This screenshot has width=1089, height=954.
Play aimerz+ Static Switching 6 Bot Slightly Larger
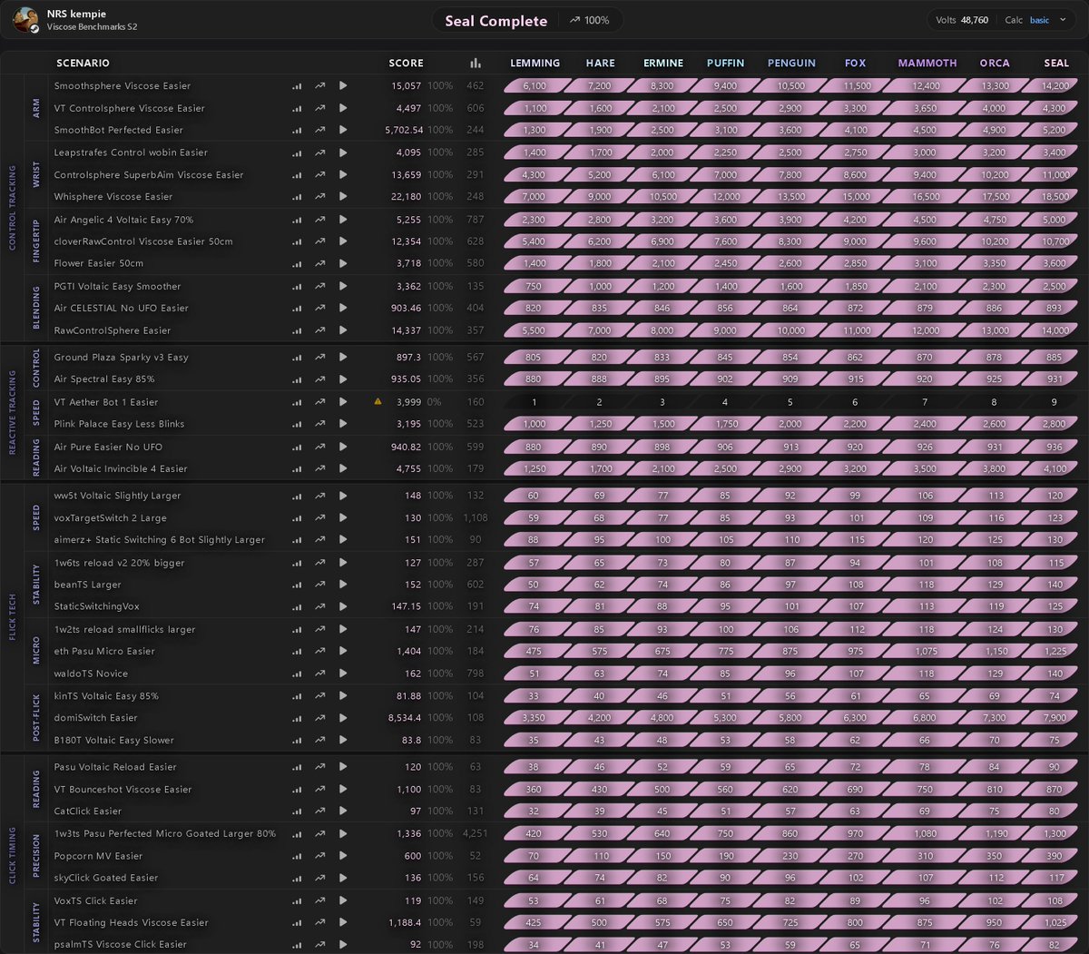coord(343,540)
